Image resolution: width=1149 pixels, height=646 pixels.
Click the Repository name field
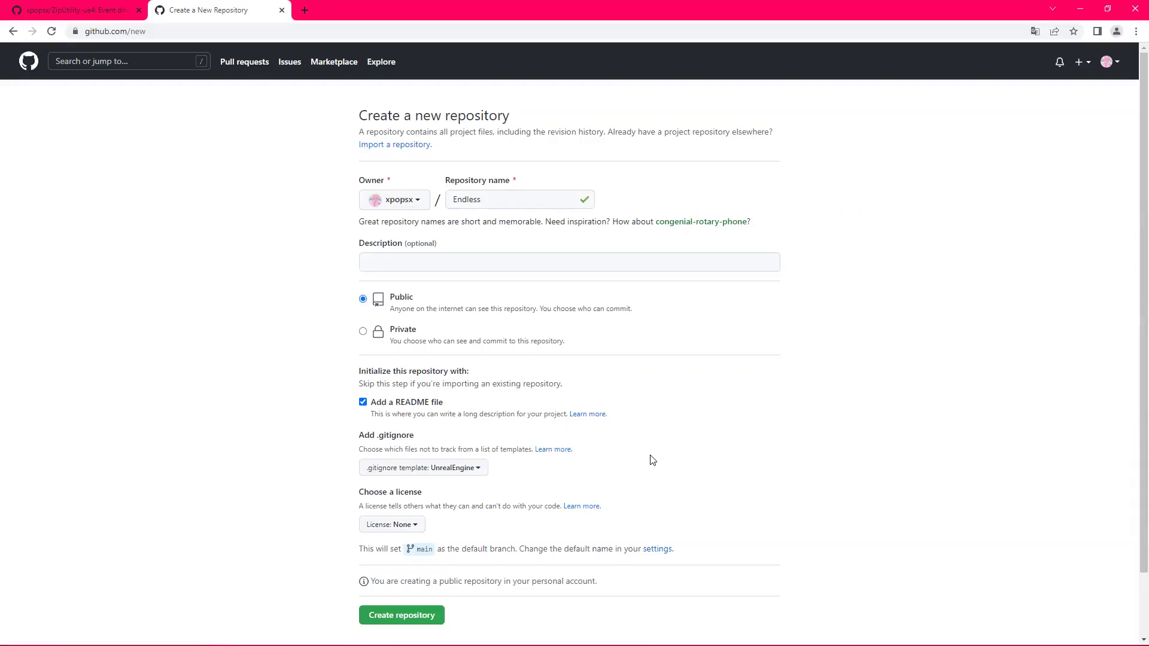[x=519, y=200]
